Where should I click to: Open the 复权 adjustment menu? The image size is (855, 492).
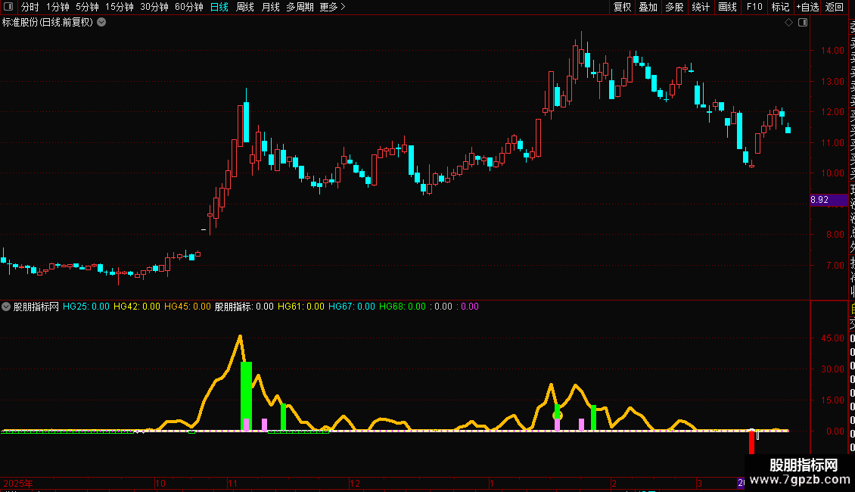[622, 7]
